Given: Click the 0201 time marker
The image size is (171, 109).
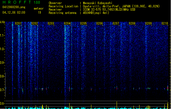Looking at the screenshot, I should coord(18,23).
